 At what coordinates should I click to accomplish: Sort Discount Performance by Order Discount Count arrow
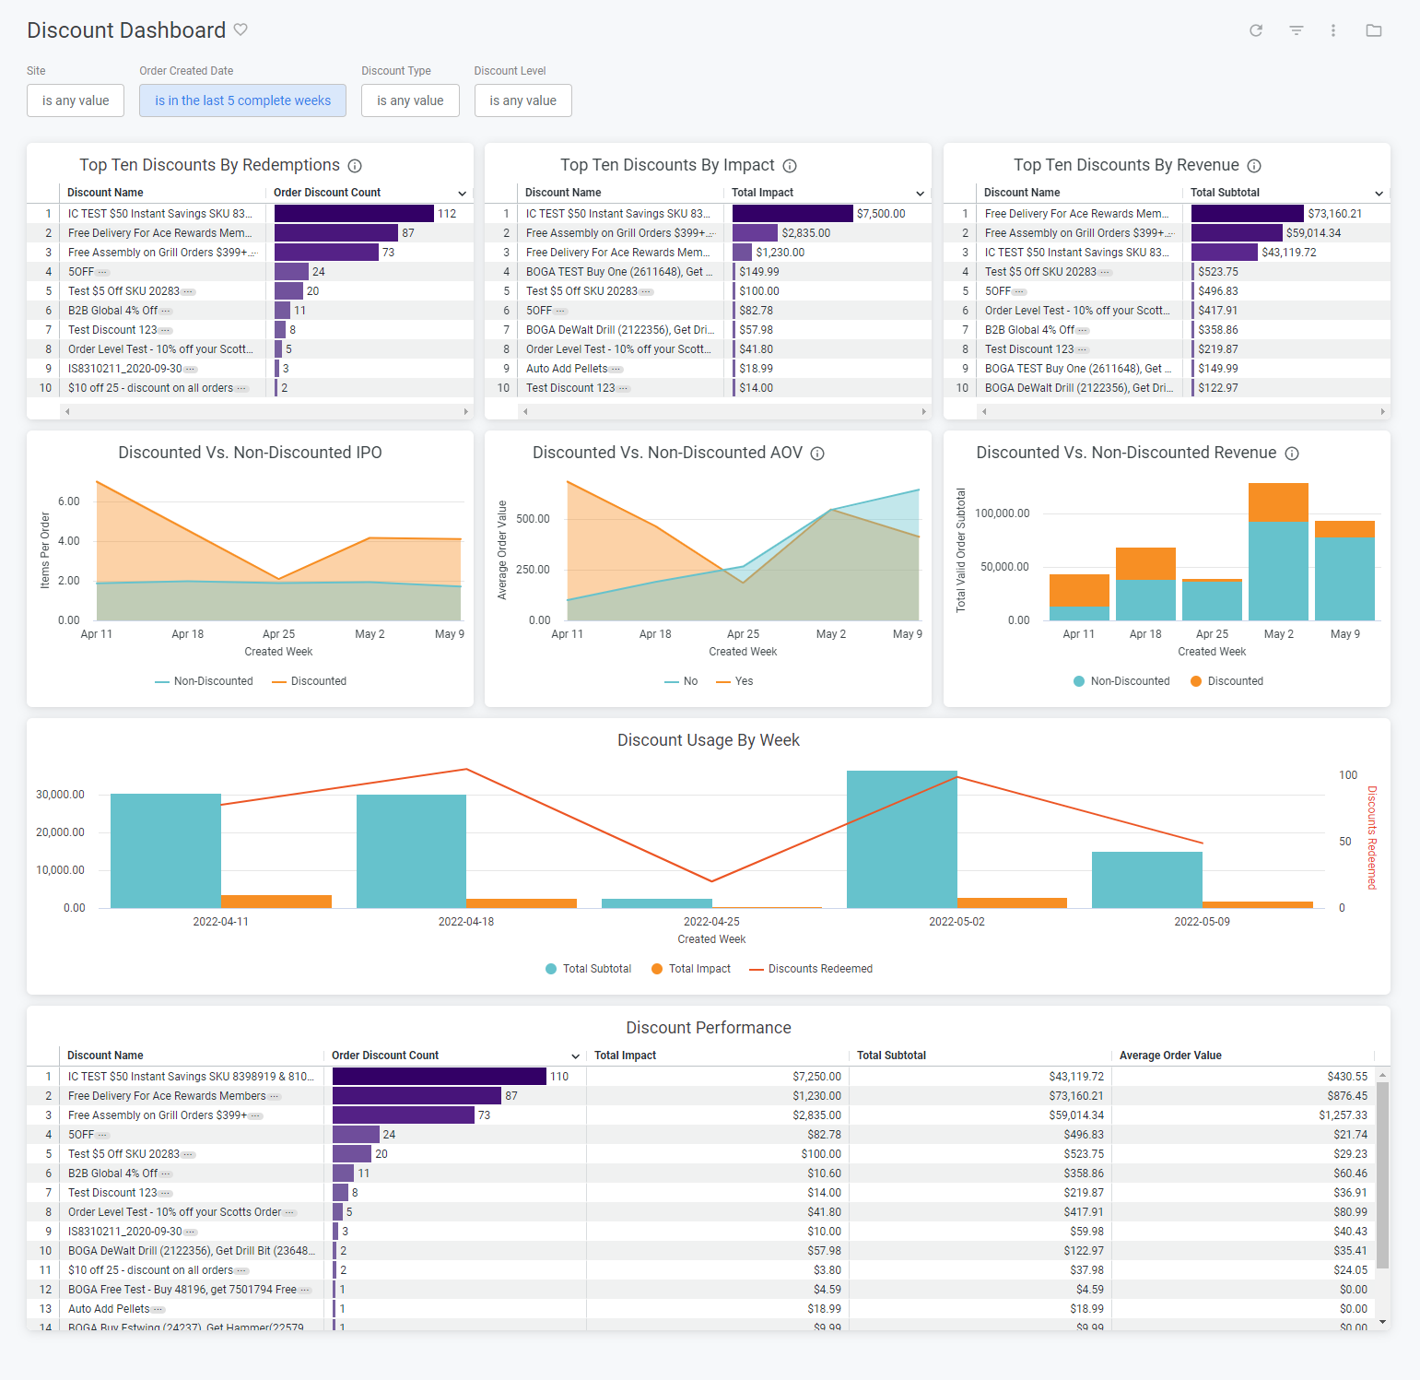click(575, 1056)
